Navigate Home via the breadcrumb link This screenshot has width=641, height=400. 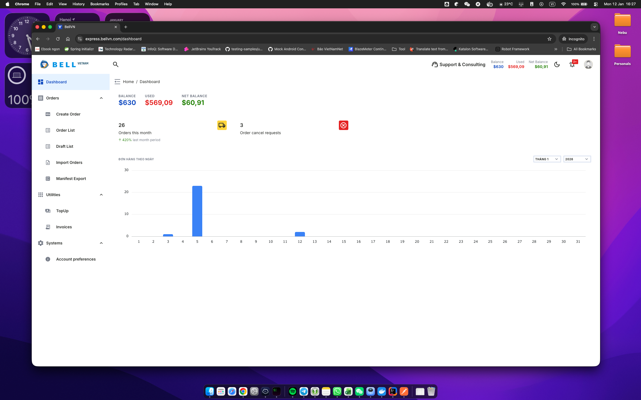click(x=128, y=81)
